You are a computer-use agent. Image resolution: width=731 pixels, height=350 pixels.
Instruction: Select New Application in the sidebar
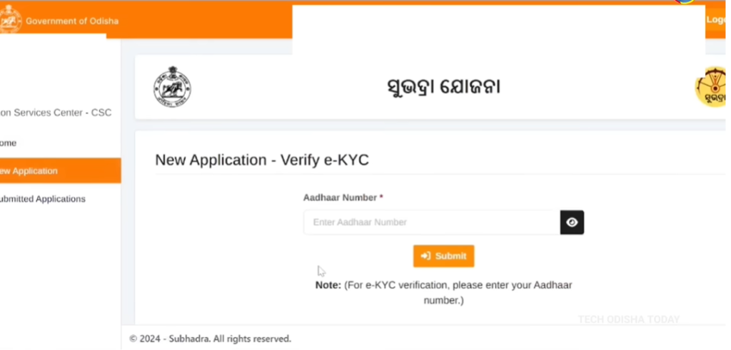pos(29,171)
